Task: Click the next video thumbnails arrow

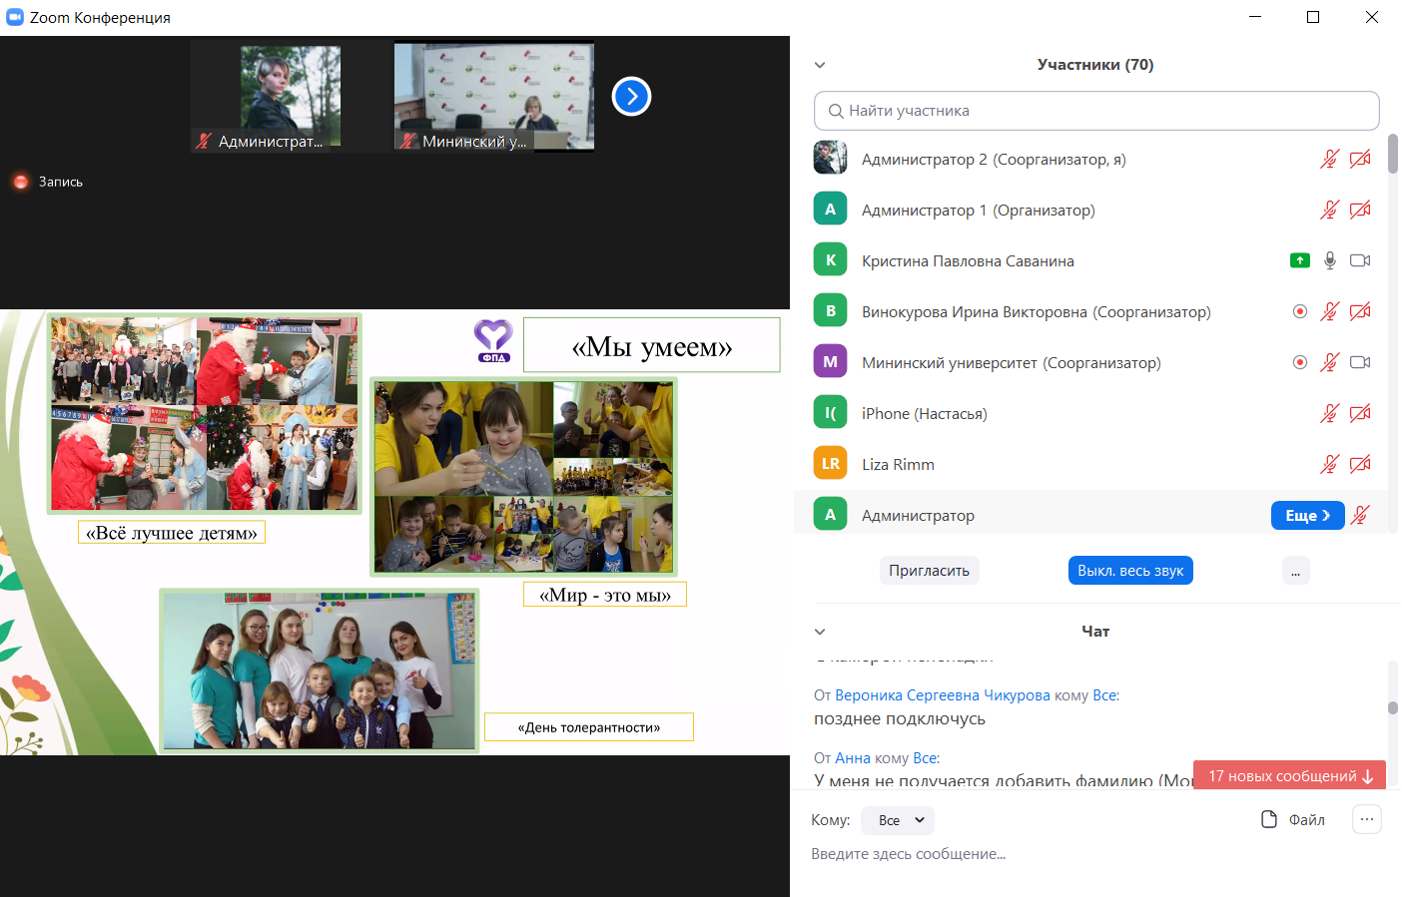Action: click(631, 97)
